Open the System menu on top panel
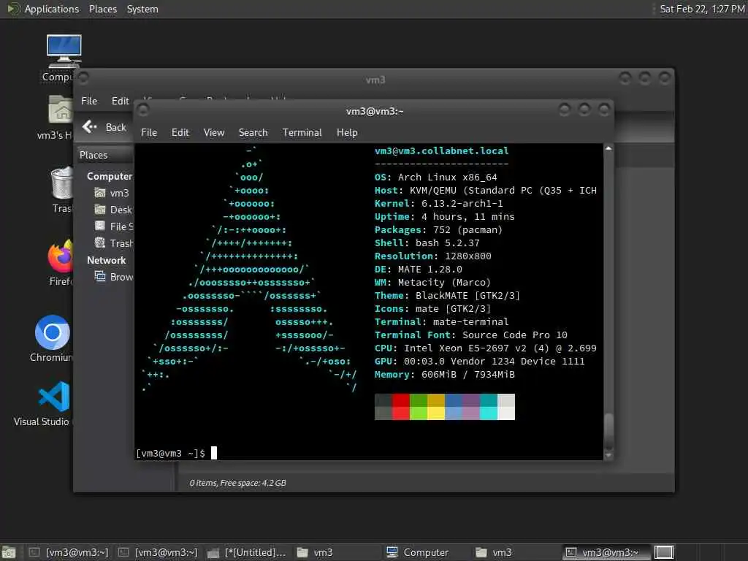The image size is (748, 561). click(x=142, y=9)
